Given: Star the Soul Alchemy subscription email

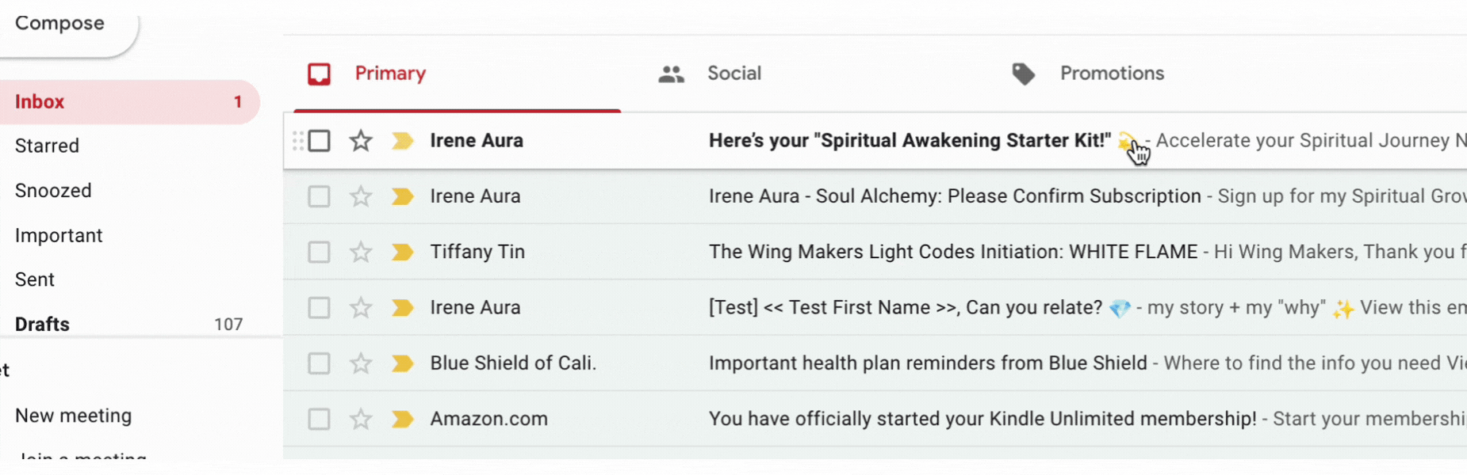Looking at the screenshot, I should pos(361,196).
